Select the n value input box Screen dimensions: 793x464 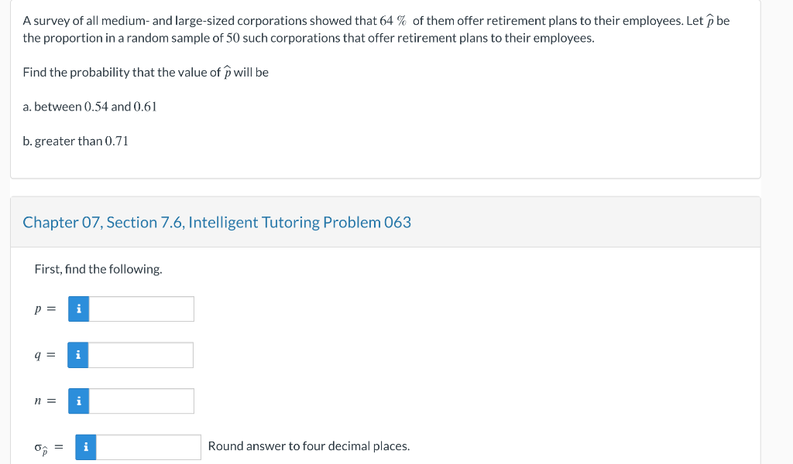tap(141, 401)
